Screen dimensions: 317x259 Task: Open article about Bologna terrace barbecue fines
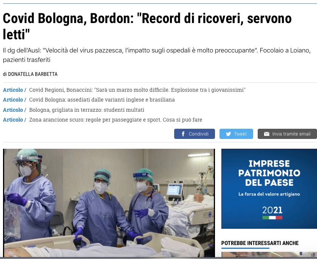(87, 110)
